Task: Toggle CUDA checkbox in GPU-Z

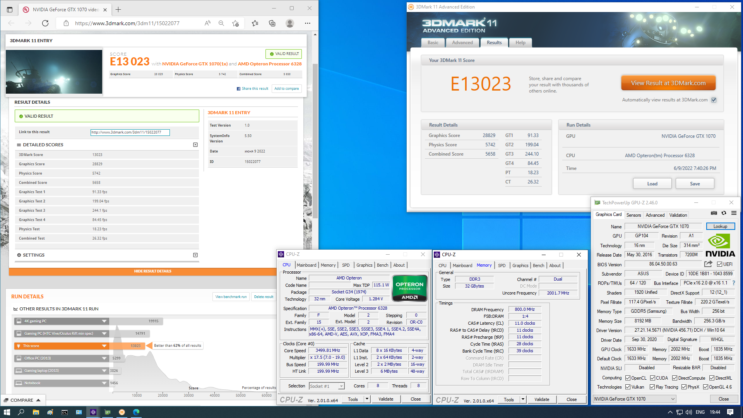Action: point(652,378)
